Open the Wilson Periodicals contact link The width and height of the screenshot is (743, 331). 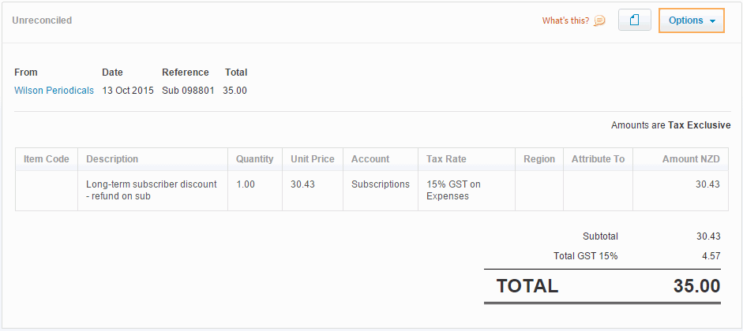[x=54, y=91]
